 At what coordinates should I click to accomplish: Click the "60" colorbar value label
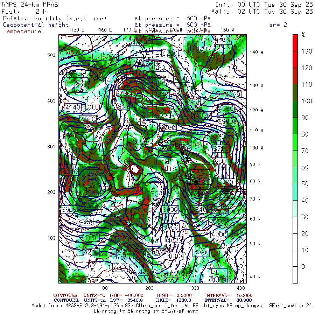305,167
